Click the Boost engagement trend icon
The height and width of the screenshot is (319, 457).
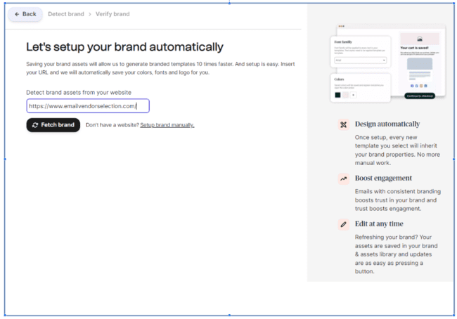(x=343, y=179)
